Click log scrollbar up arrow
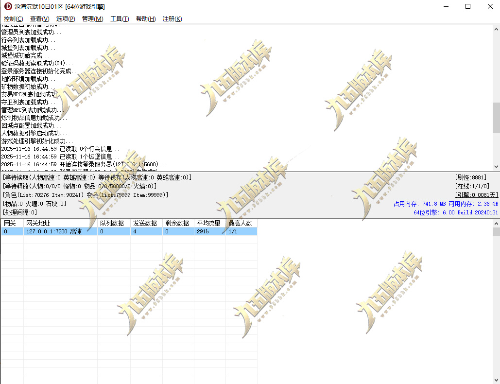The image size is (500, 384). (x=496, y=29)
